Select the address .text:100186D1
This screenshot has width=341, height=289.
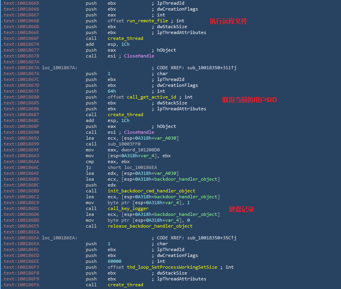click(x=20, y=208)
